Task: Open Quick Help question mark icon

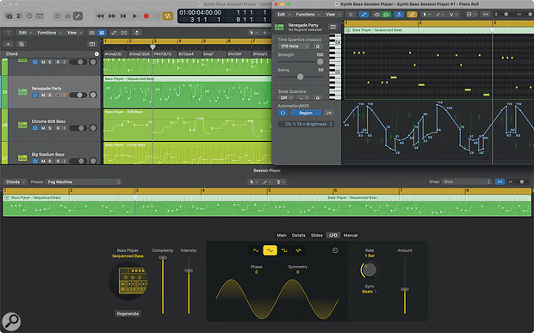Action: [29, 16]
